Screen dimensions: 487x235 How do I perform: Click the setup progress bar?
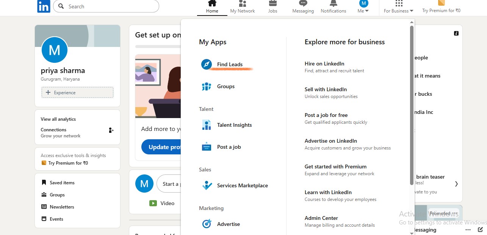pyautogui.click(x=158, y=47)
